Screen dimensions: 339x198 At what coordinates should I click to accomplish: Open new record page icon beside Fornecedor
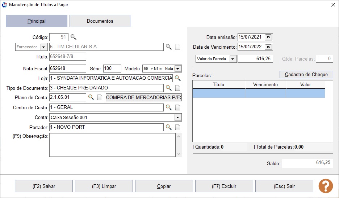(x=177, y=47)
